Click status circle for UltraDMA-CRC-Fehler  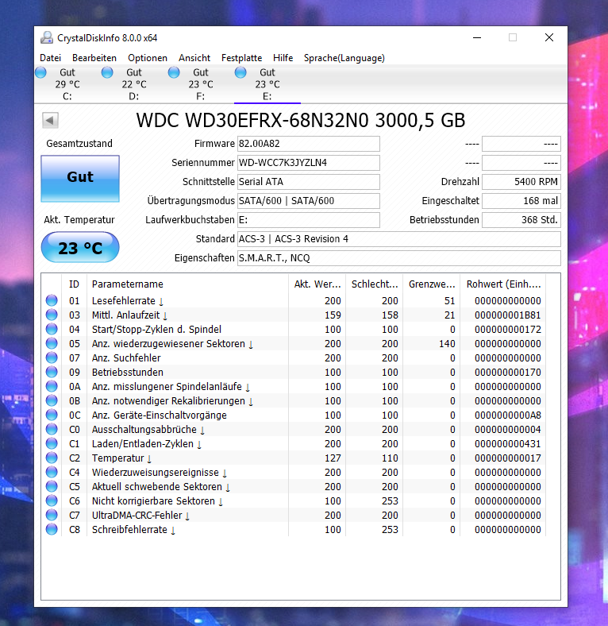point(52,515)
